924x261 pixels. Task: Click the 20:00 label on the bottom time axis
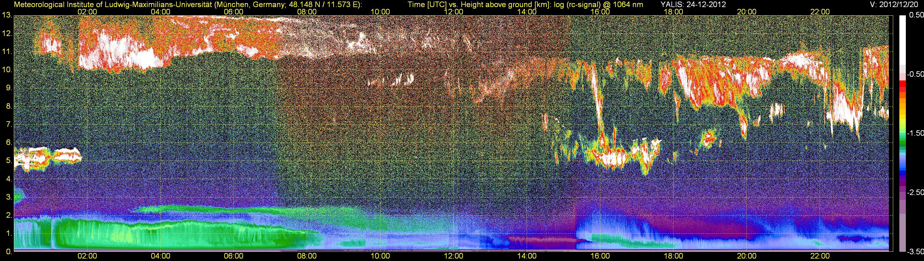click(x=747, y=256)
